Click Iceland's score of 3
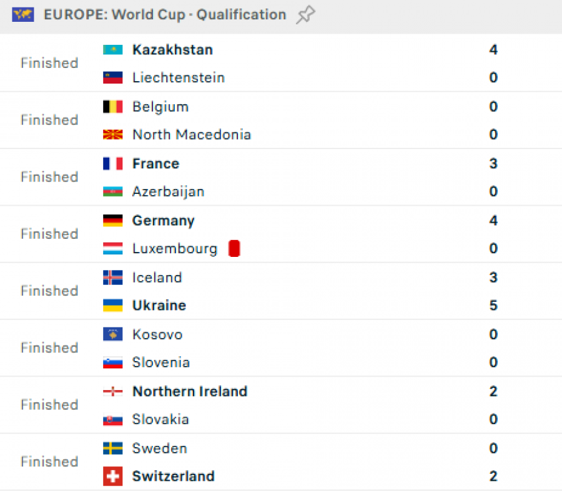This screenshot has height=492, width=562. pyautogui.click(x=493, y=277)
